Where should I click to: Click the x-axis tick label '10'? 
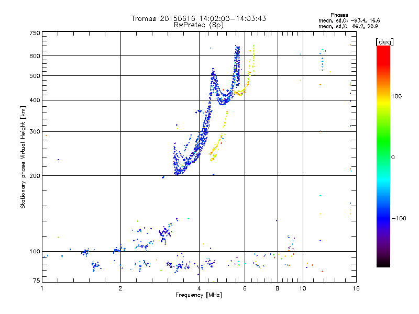tap(303, 288)
